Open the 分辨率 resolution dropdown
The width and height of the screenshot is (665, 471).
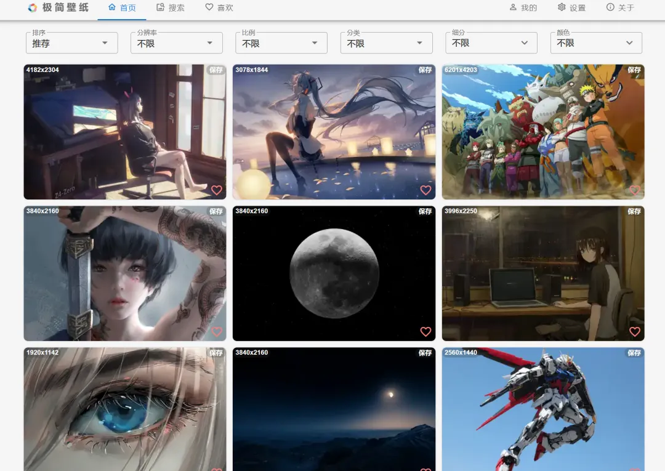[177, 43]
